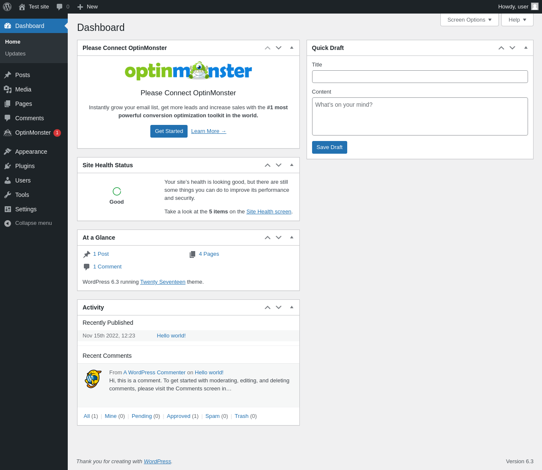Click the OptinMonster monster icon in sidebar
This screenshot has width=542, height=470.
[8, 133]
